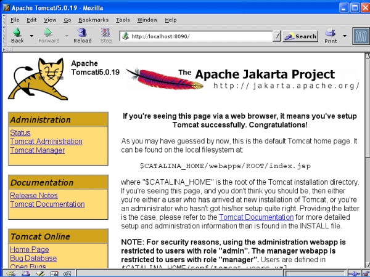Open the Bookmarks menu
The image size is (370, 277).
point(94,20)
